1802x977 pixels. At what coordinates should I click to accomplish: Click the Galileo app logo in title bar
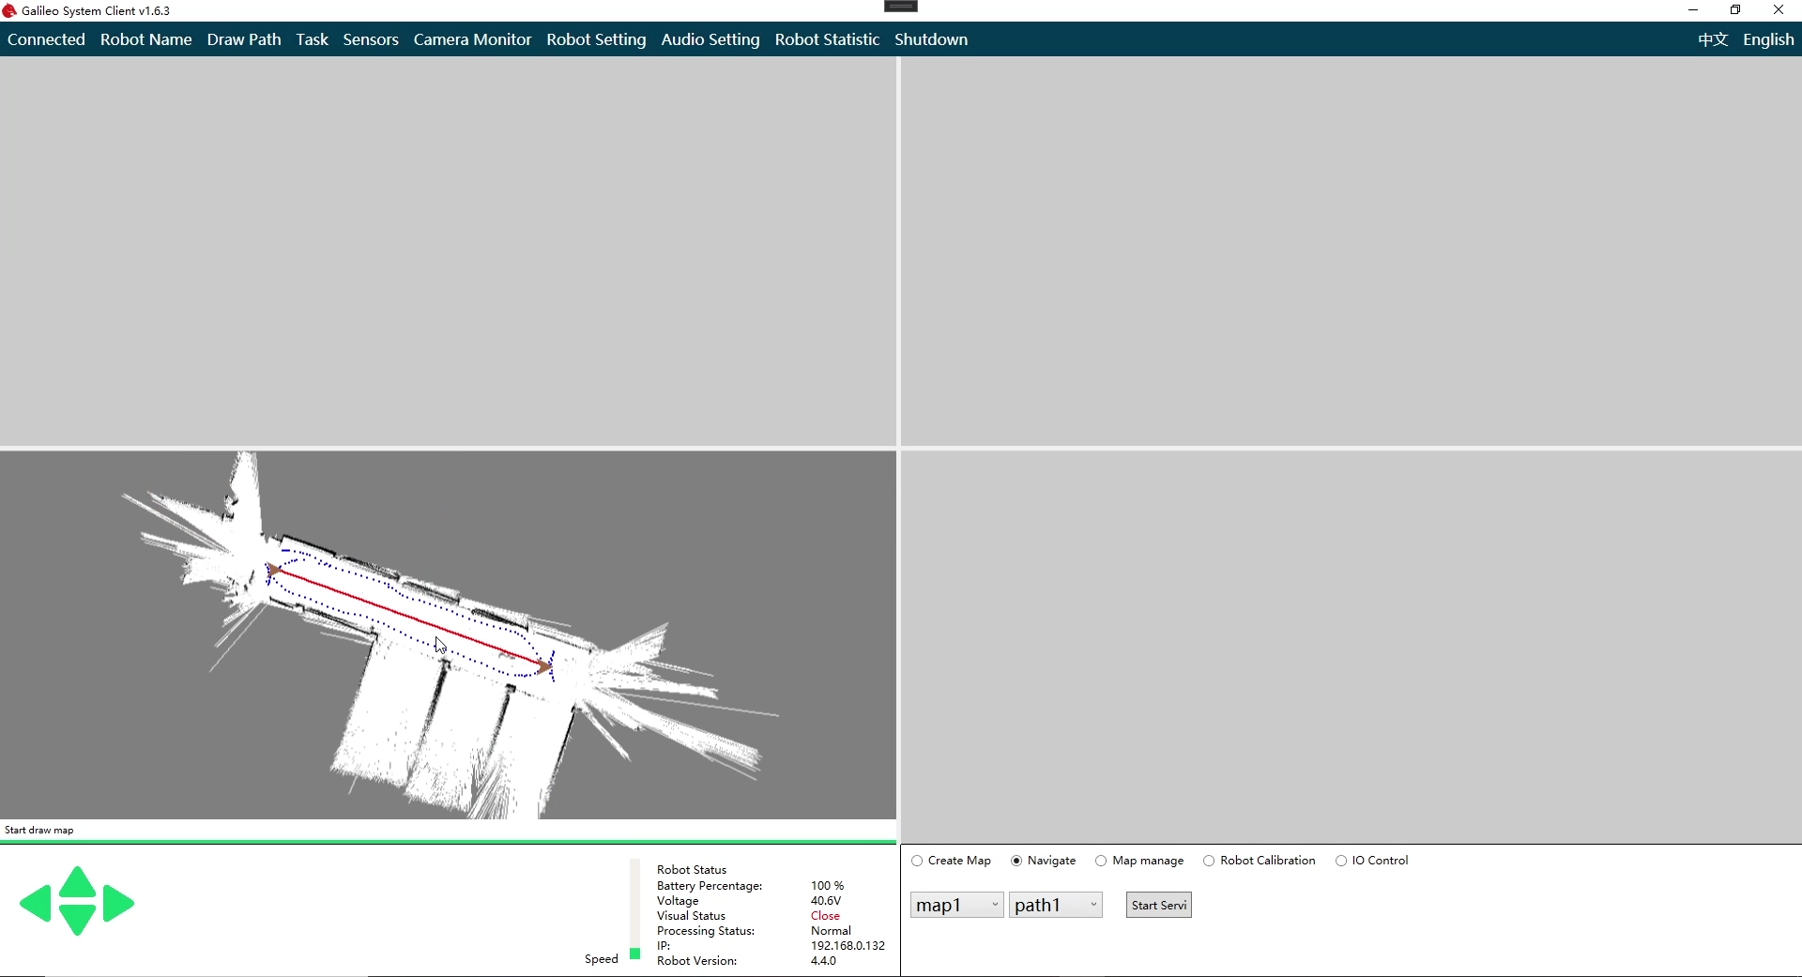(9, 11)
